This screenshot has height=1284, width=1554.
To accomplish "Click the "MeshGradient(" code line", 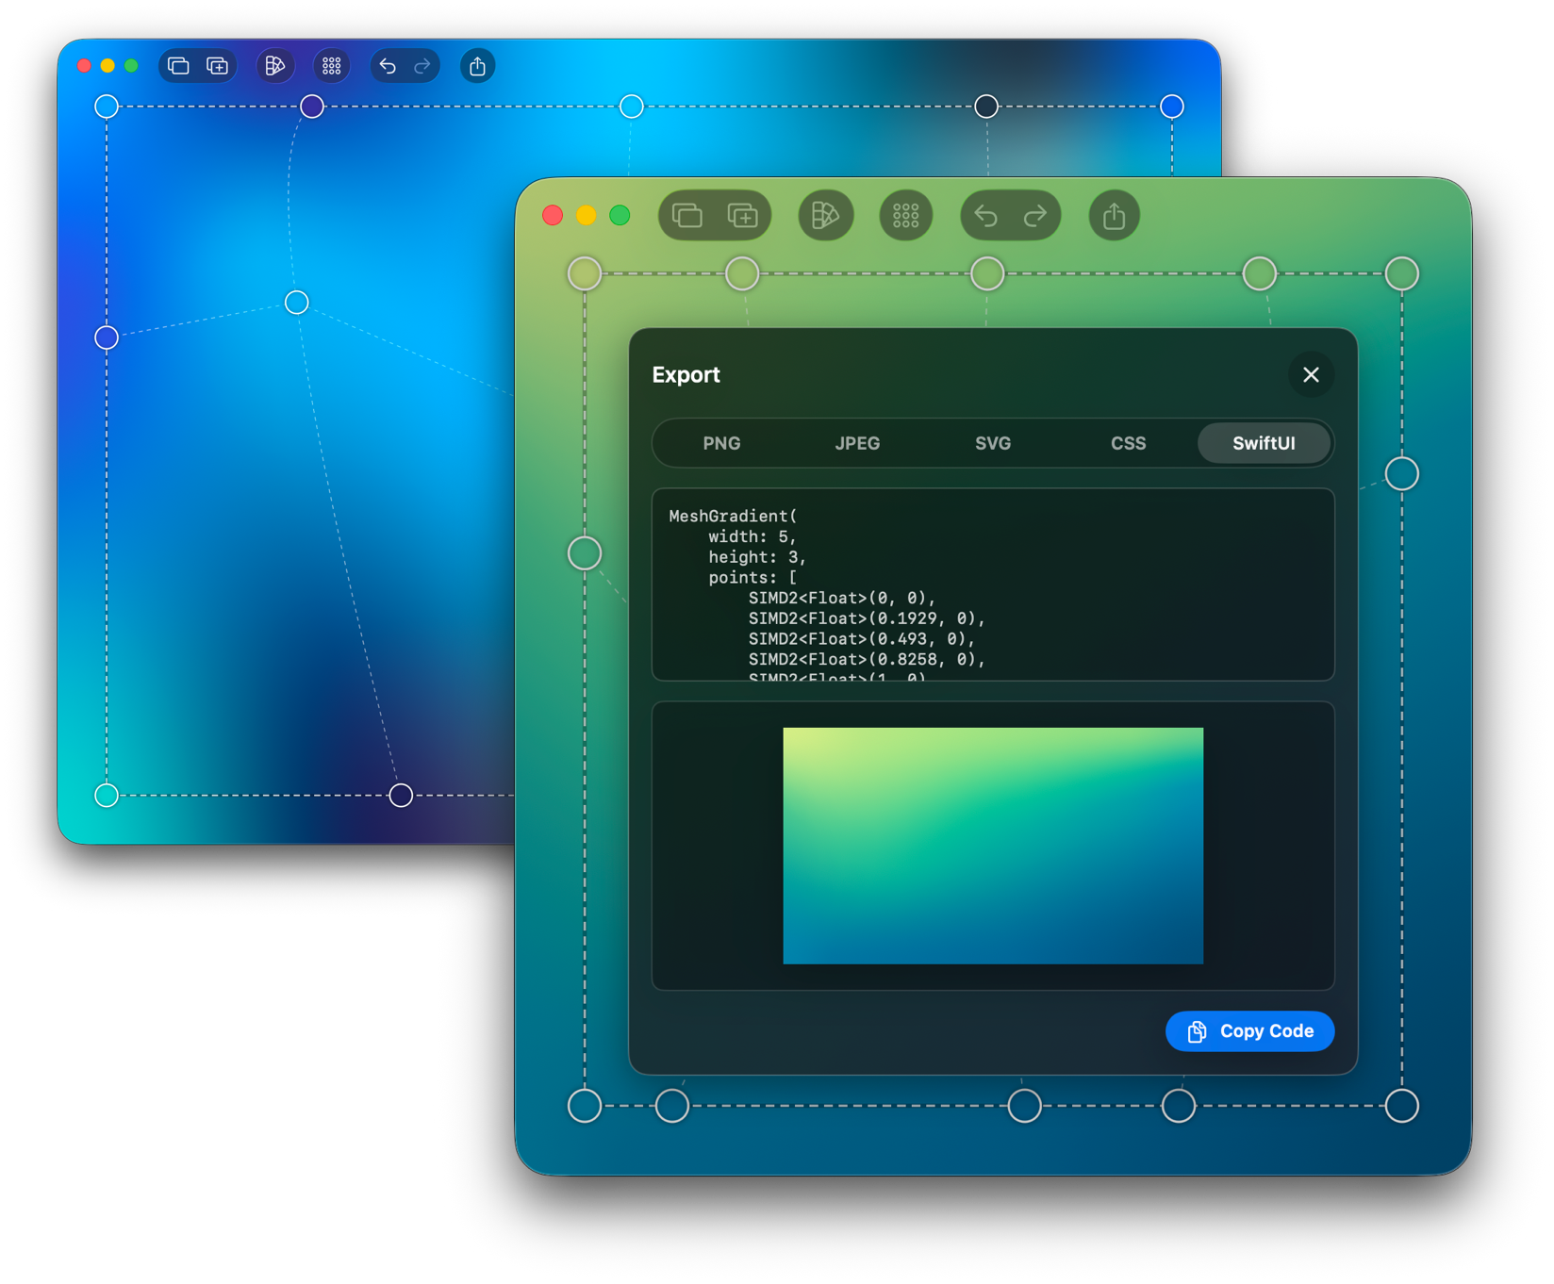I will pyautogui.click(x=733, y=516).
